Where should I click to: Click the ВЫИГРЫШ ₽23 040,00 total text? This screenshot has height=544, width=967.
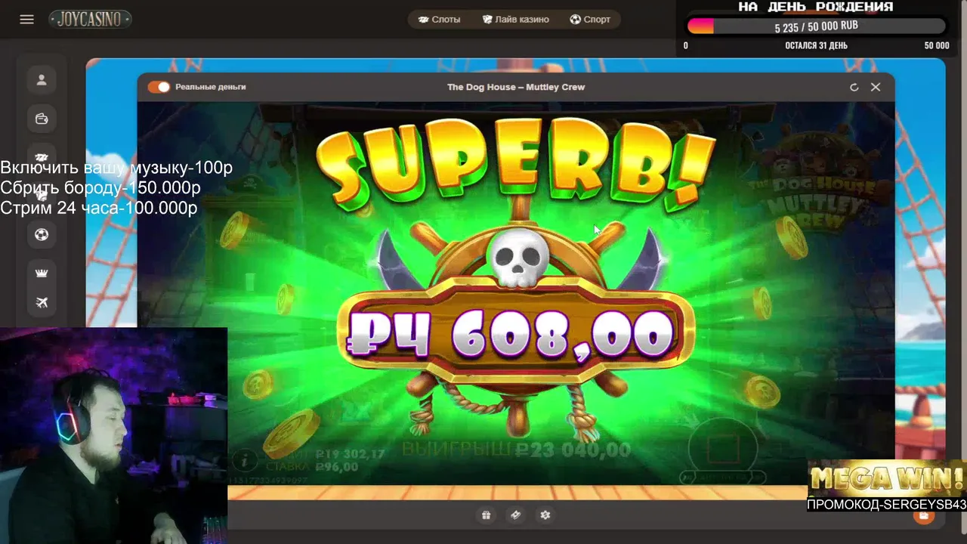(x=516, y=450)
